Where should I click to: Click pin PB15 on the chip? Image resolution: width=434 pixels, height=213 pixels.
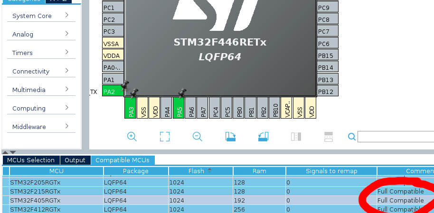coord(328,56)
